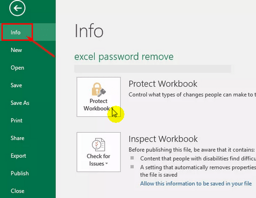
Task: Click 'Content that people with disabilities' item
Action: coord(198,158)
